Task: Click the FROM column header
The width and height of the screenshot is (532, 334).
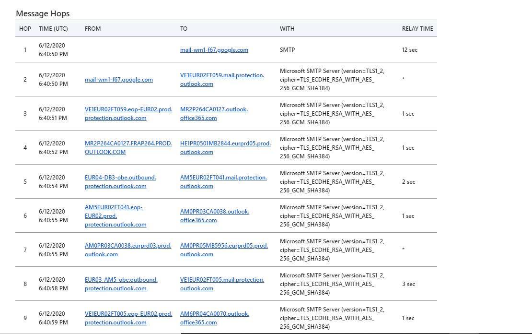Action: 93,28
